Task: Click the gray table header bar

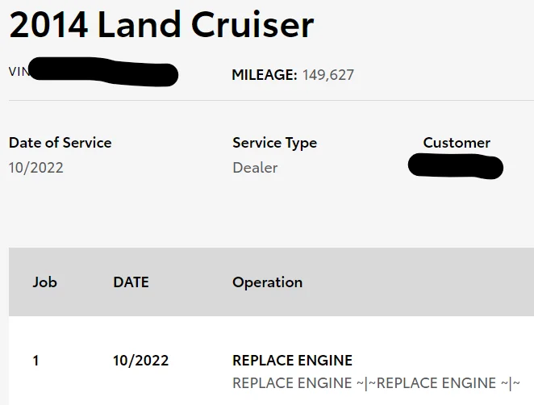Action: coord(271,282)
